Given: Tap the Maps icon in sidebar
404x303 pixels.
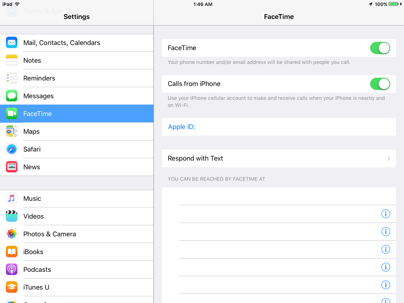Looking at the screenshot, I should point(11,131).
